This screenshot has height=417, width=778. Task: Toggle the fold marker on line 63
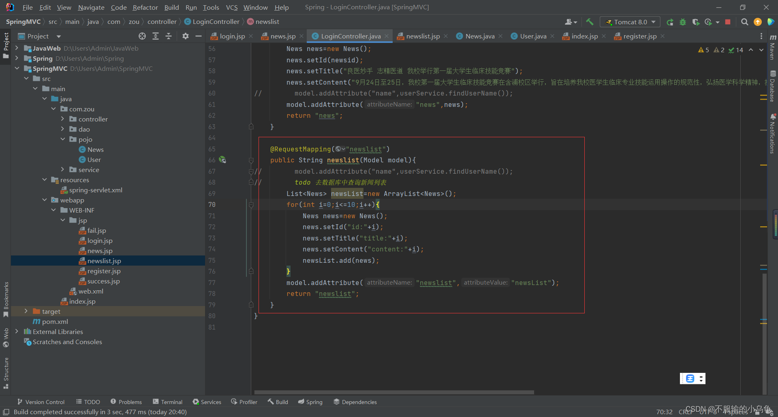[x=251, y=127]
